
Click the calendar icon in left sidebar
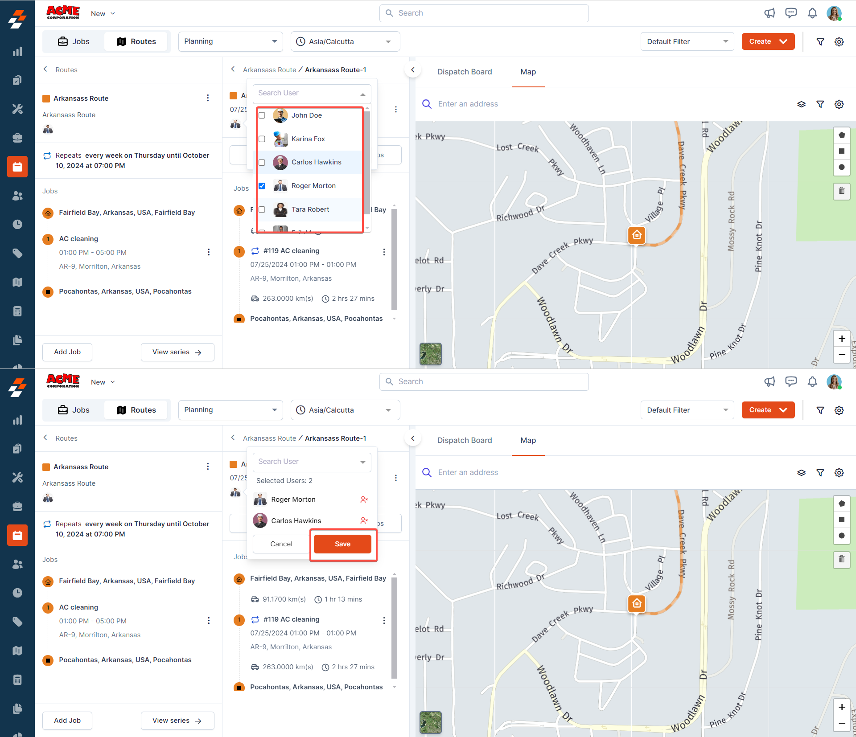[x=17, y=167]
